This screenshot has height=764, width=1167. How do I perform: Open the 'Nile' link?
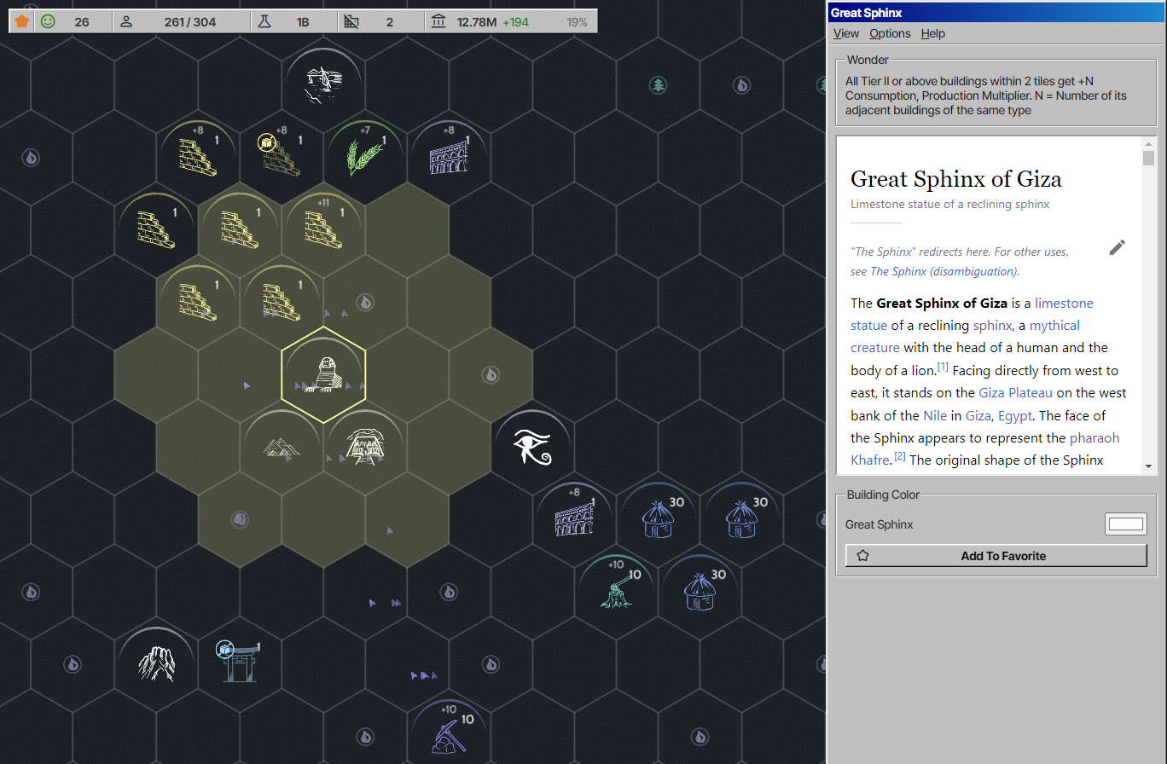[935, 415]
